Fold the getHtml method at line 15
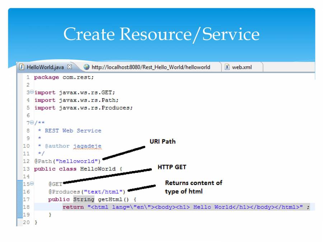The width and height of the screenshot is (323, 242). click(x=32, y=184)
